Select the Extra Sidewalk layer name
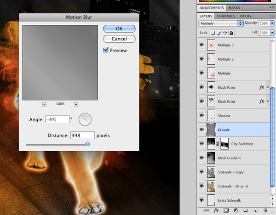This screenshot has height=215, width=276. pyautogui.click(x=229, y=200)
